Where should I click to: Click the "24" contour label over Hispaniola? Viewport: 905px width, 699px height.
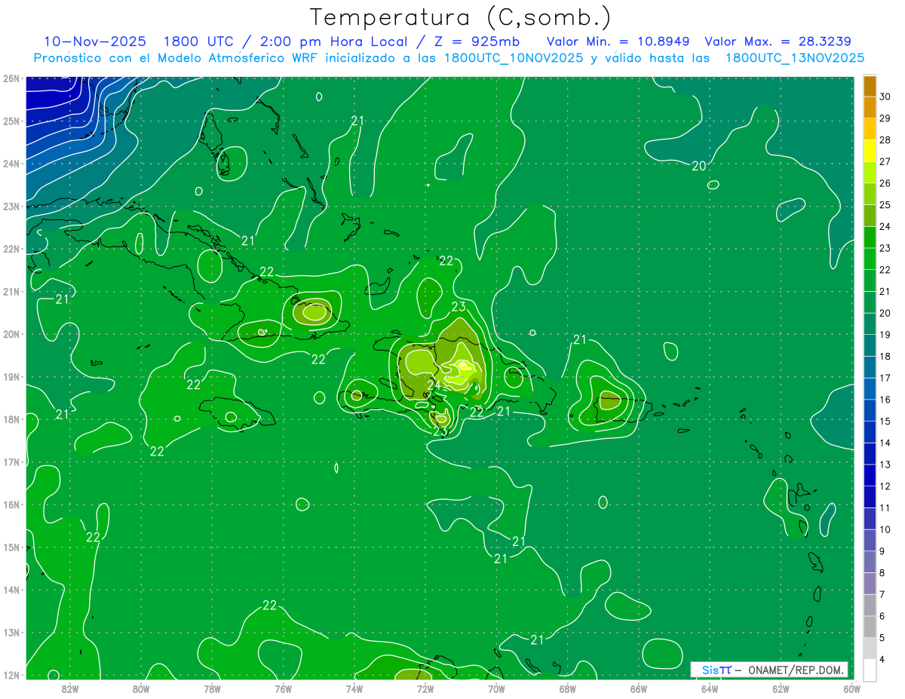434,385
